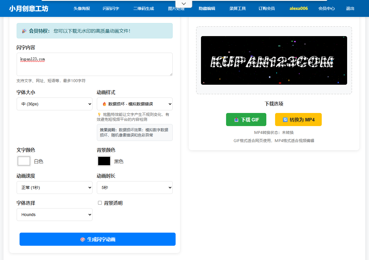
Task: Open the 动画速度 dropdown
Action: point(54,187)
